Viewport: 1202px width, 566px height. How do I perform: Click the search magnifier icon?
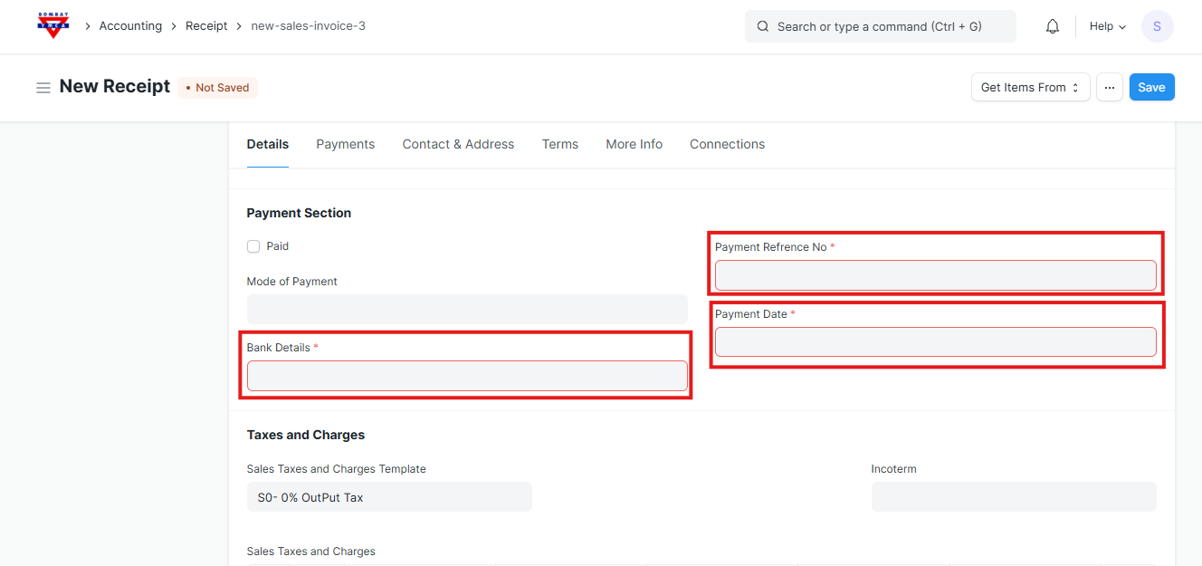point(763,26)
